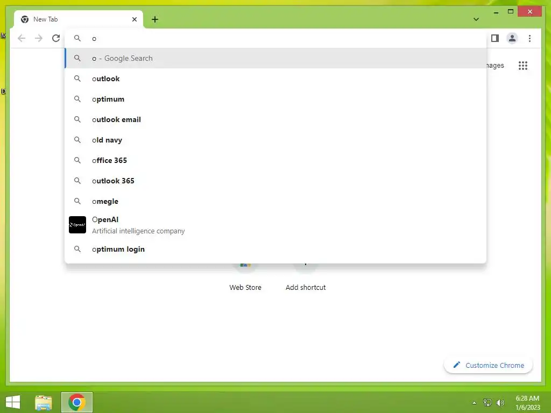Close the New Tab tab
551x413 pixels.
(134, 19)
